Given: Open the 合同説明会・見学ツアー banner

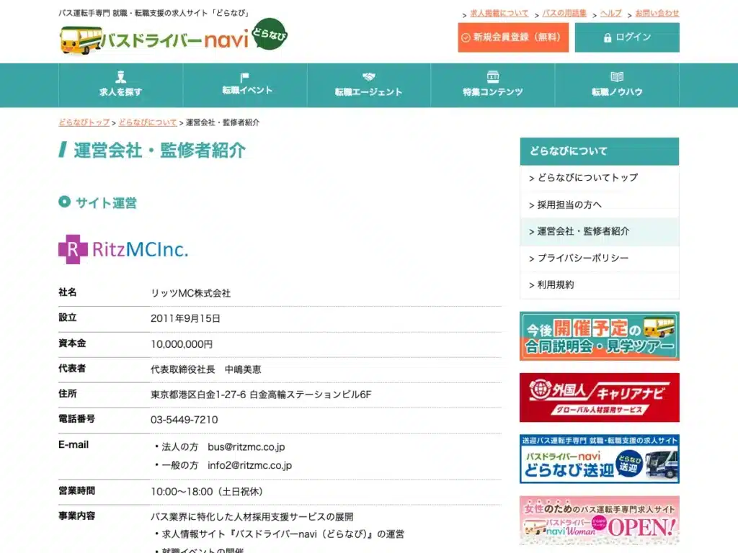Looking at the screenshot, I should coord(599,336).
